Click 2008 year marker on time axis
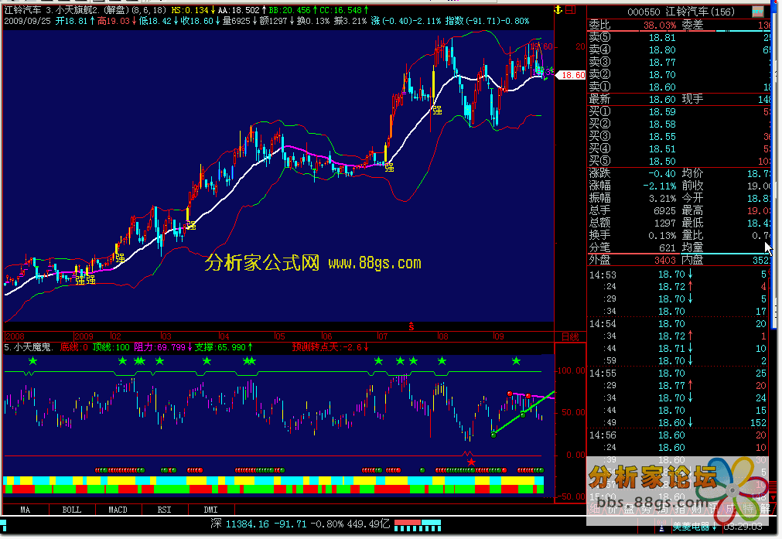Viewport: 782px width, 539px height. pyautogui.click(x=15, y=336)
